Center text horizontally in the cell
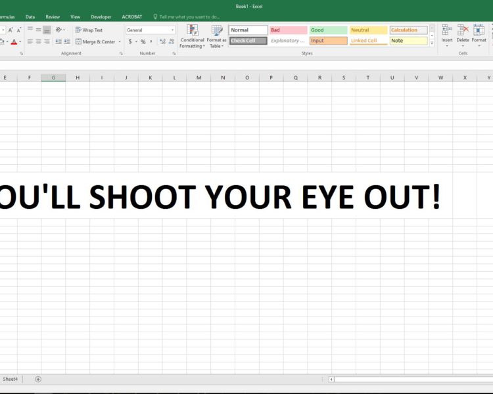Viewport: 493px width, 394px height. [38, 41]
